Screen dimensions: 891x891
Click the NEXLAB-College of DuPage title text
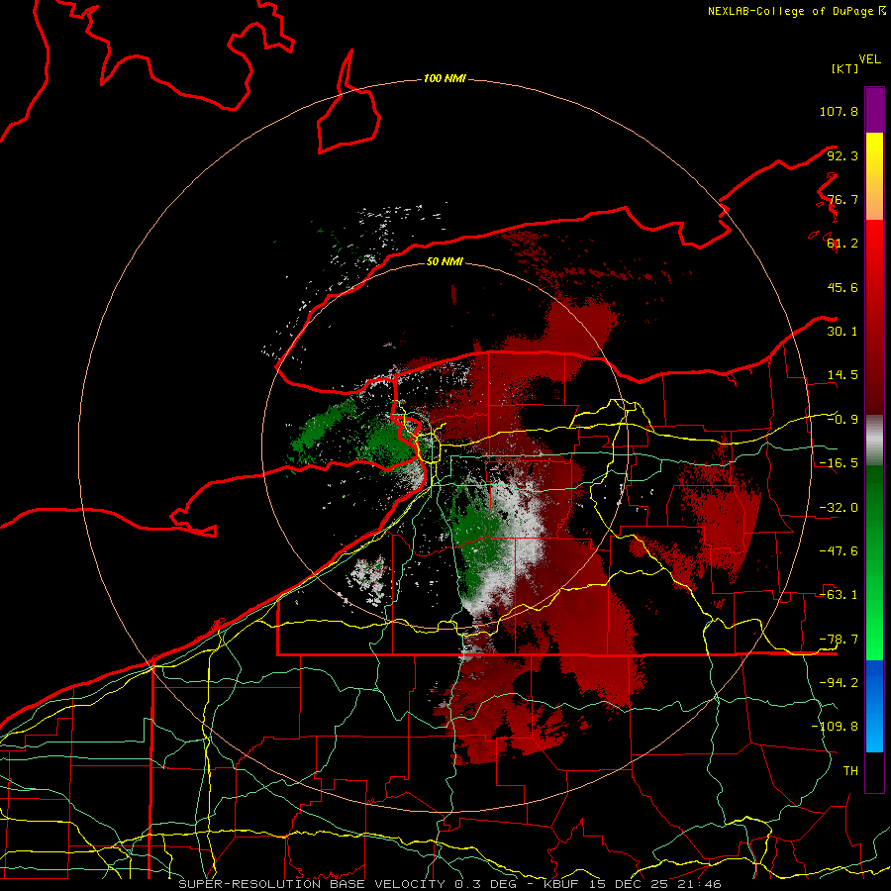(x=796, y=11)
